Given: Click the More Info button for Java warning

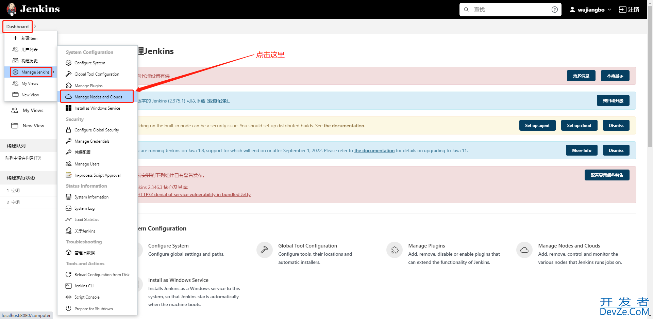Looking at the screenshot, I should pos(582,150).
